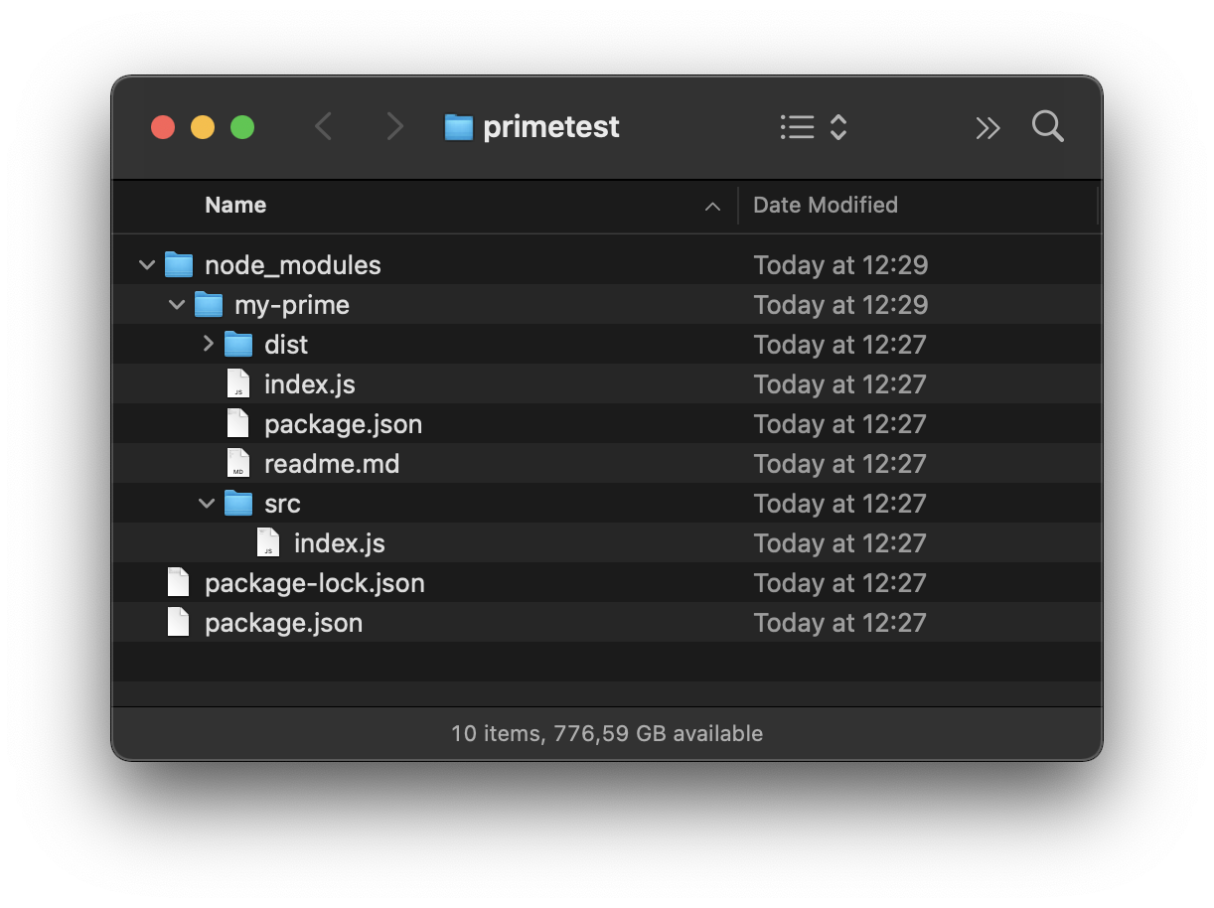The height and width of the screenshot is (908, 1214).
Task: Expand the dist folder
Action: [x=208, y=344]
